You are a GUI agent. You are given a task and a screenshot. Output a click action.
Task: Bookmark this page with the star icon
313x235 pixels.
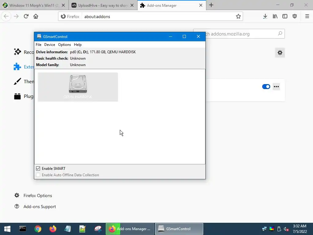(238, 17)
